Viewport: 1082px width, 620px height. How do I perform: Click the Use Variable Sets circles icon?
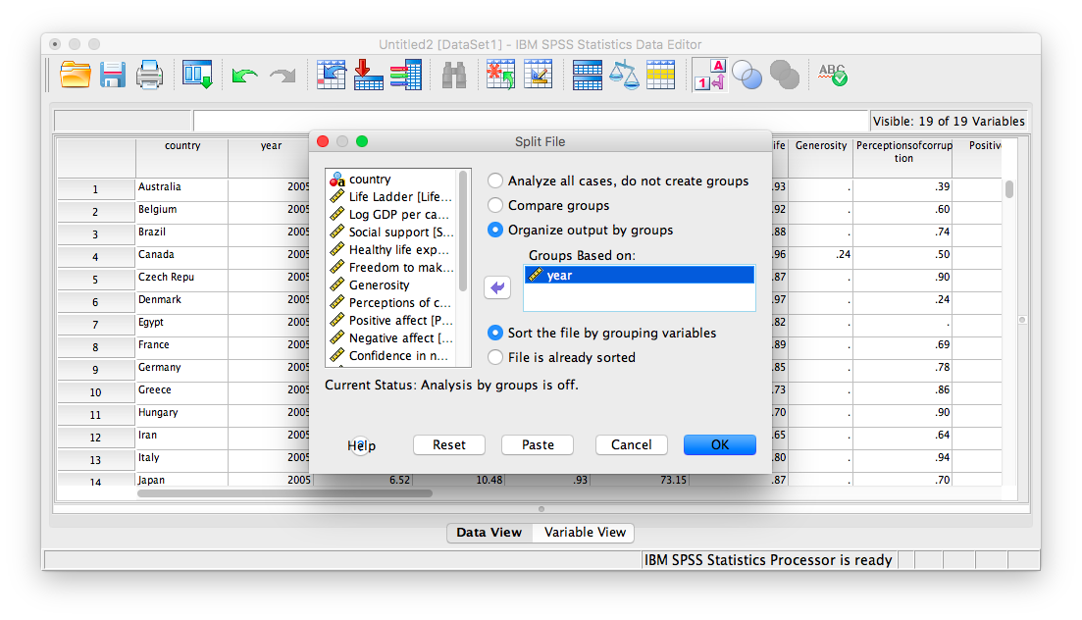(747, 75)
